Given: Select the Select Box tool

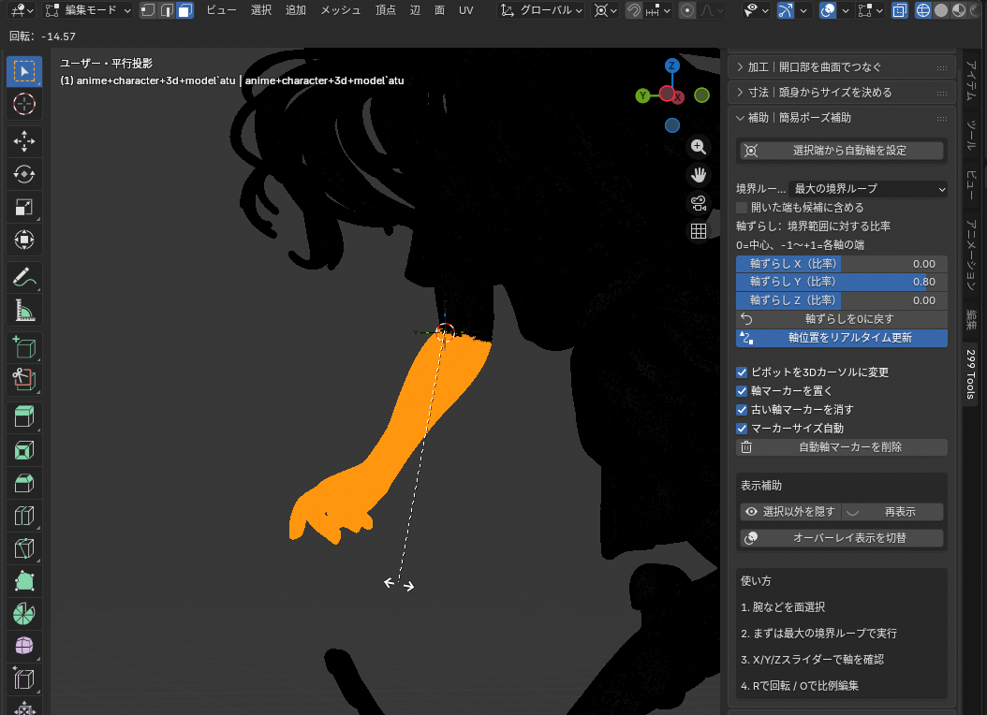Looking at the screenshot, I should tap(24, 72).
